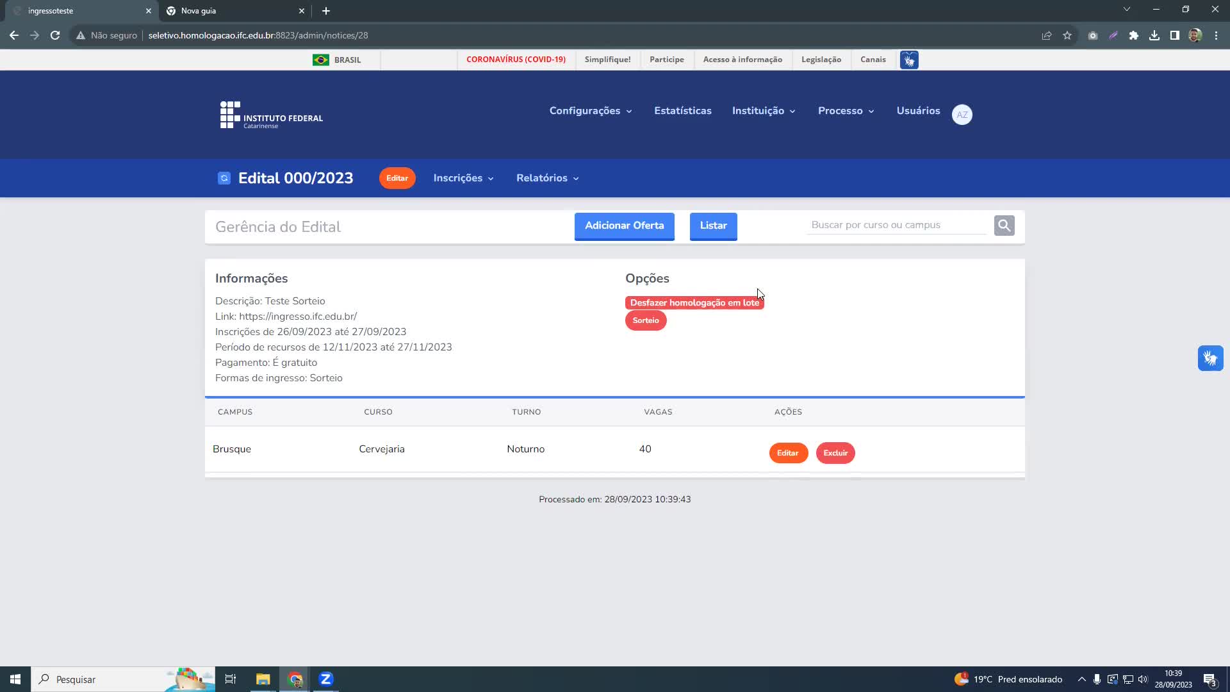The height and width of the screenshot is (692, 1230).
Task: Open the Windows Start menu
Action: (15, 679)
